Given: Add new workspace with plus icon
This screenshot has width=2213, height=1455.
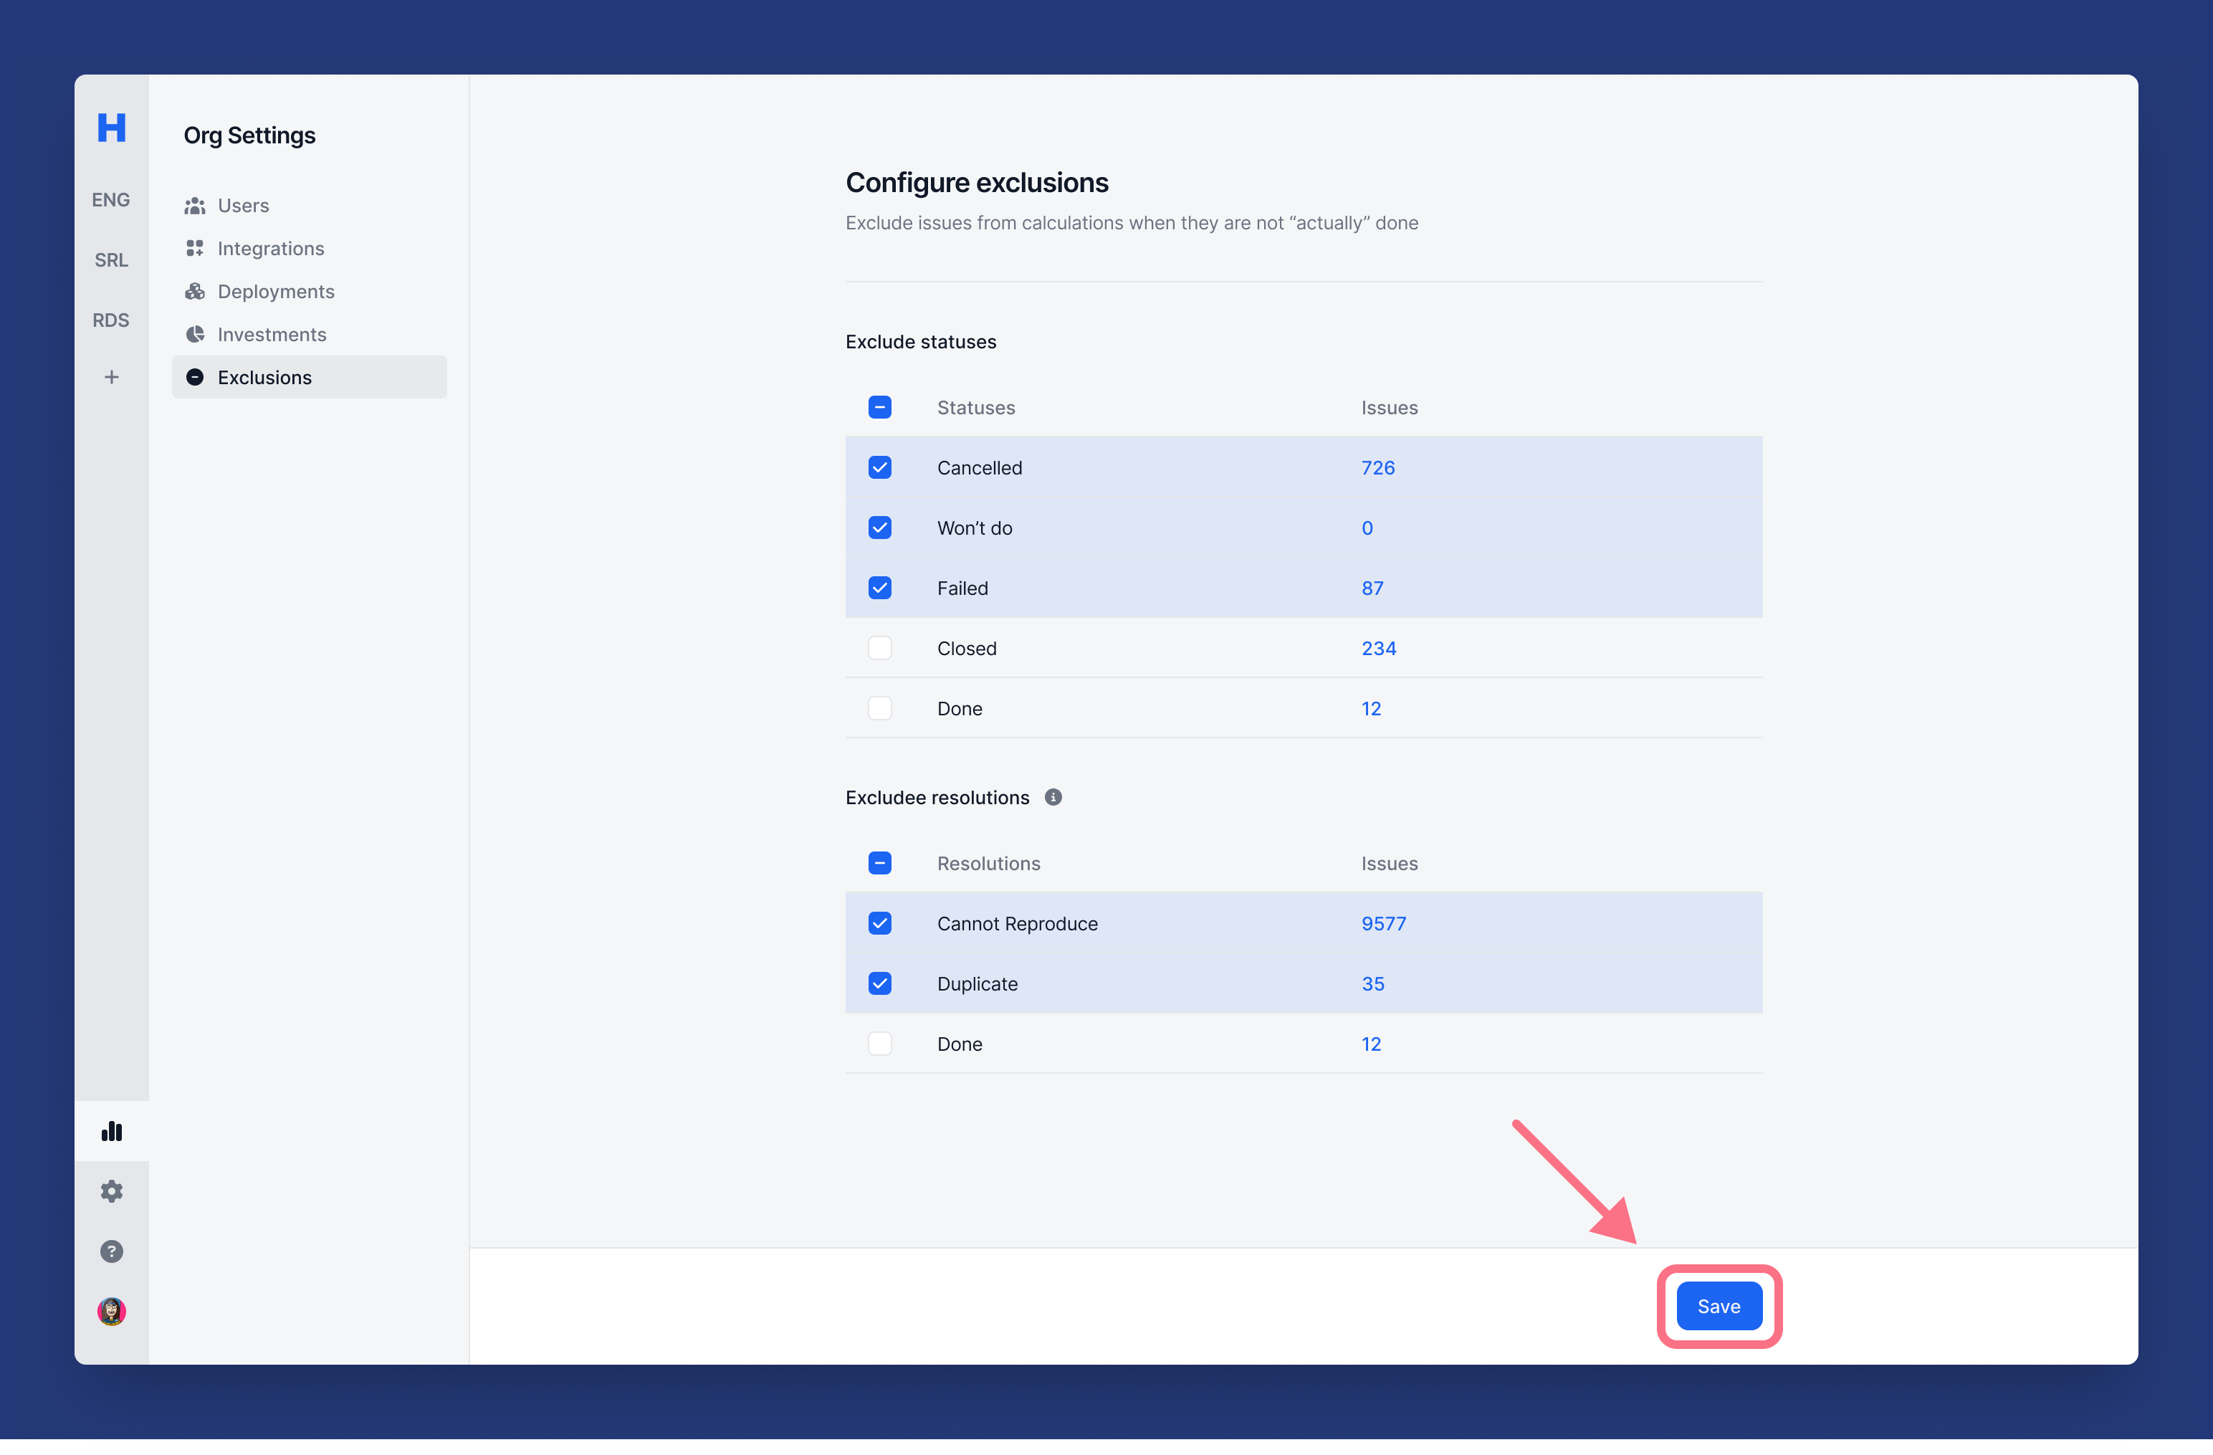Looking at the screenshot, I should pos(112,378).
